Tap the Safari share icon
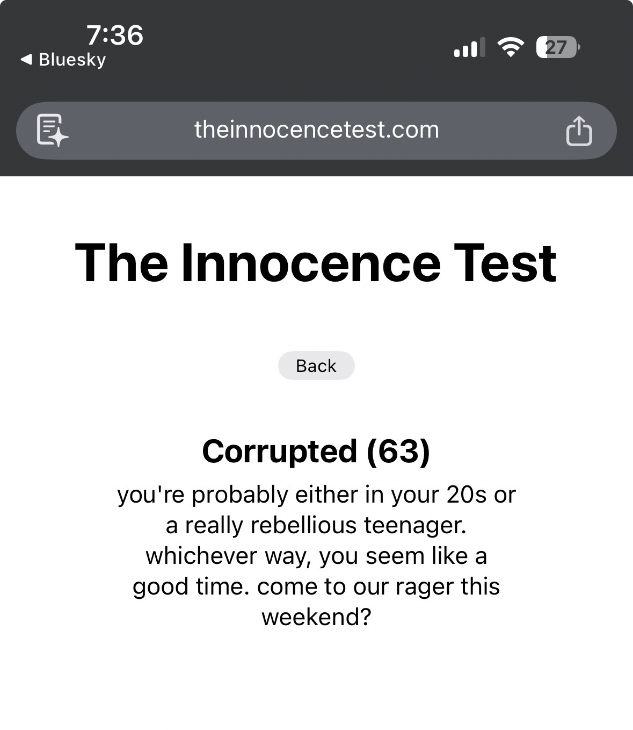 point(579,131)
